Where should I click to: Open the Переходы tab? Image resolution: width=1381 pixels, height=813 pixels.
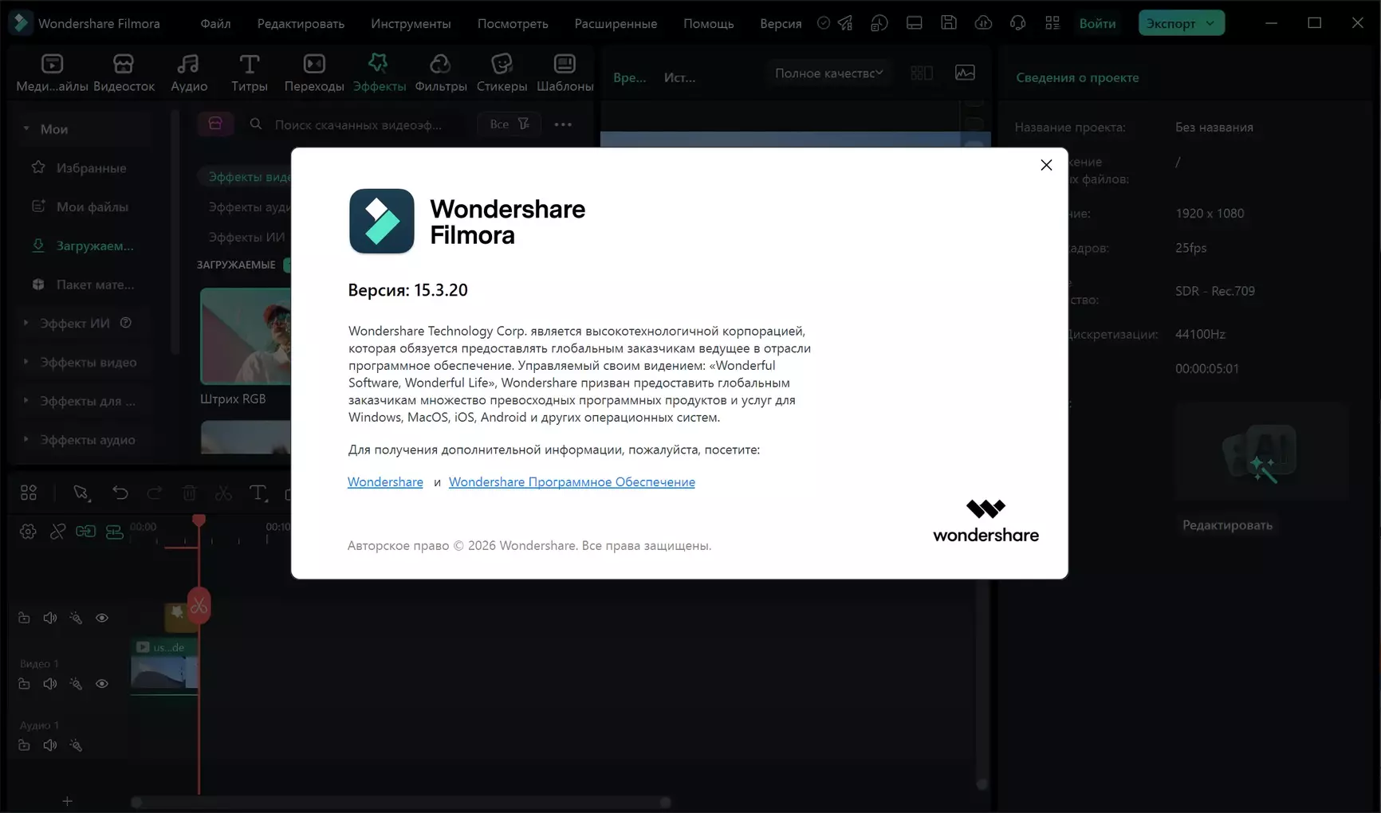tap(314, 73)
